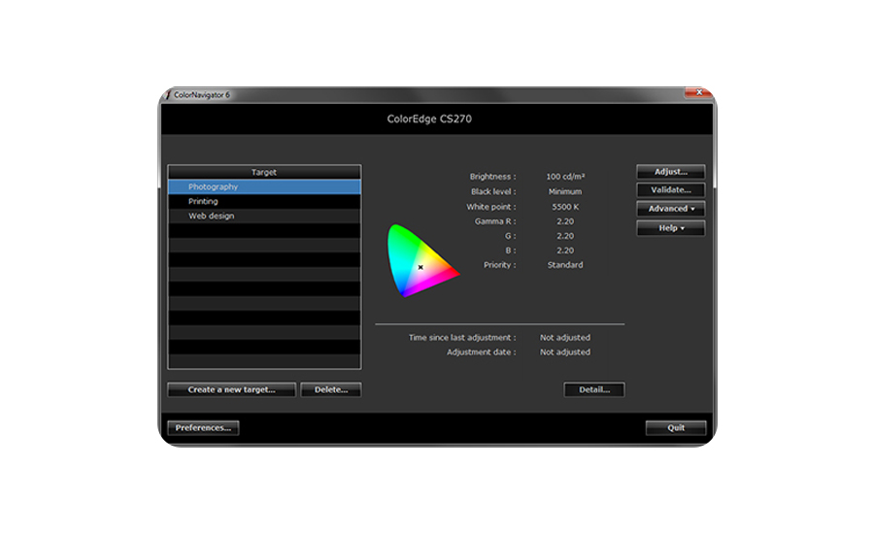The image size is (874, 534).
Task: Click the Validate... button
Action: [x=670, y=190]
